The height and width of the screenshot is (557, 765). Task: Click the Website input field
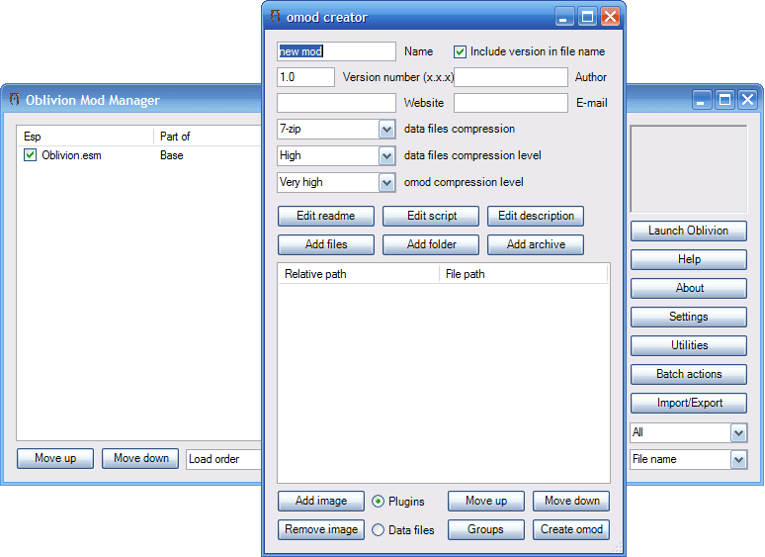pyautogui.click(x=336, y=103)
